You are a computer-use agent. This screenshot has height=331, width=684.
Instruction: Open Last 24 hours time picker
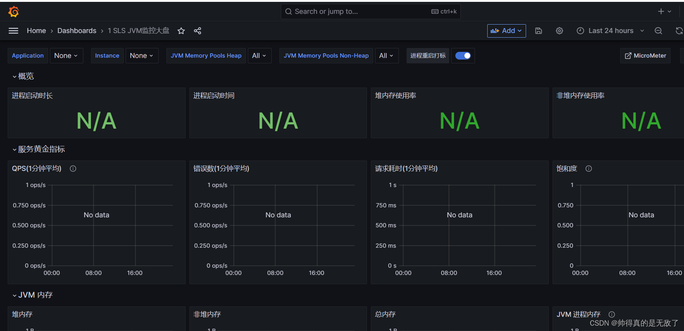tap(611, 31)
